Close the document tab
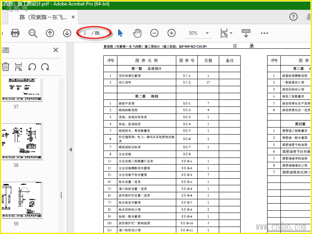The height and width of the screenshot is (234, 312). click(x=73, y=17)
